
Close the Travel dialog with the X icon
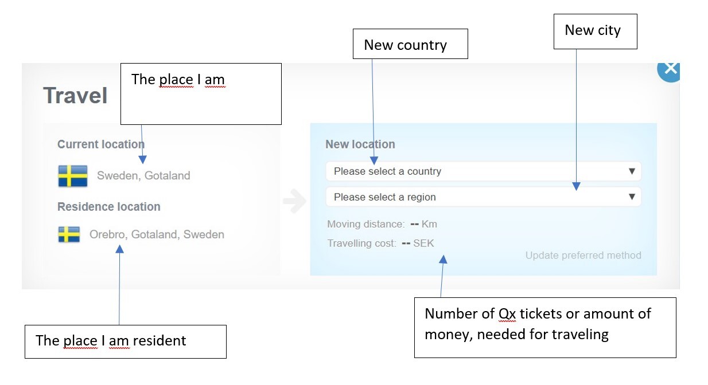tap(669, 70)
